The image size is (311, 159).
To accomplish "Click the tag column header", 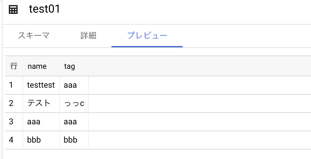I will pyautogui.click(x=70, y=66).
